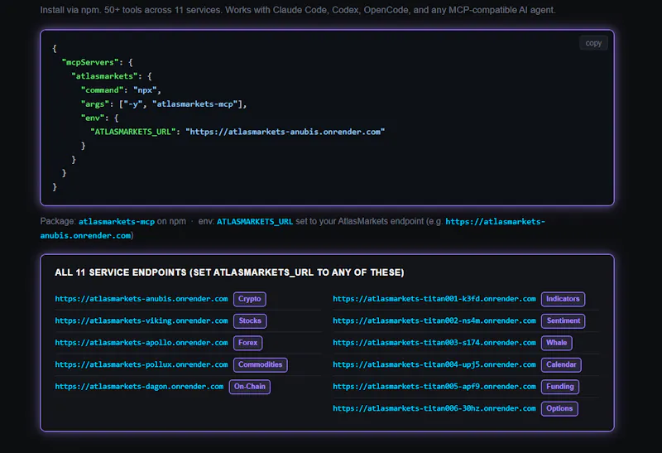Open the titan005-apf9 endpoint link

click(x=434, y=387)
